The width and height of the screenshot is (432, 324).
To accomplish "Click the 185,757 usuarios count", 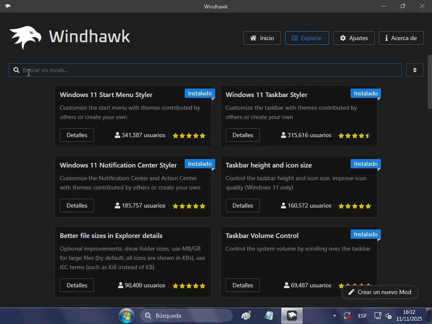I will 140,206.
